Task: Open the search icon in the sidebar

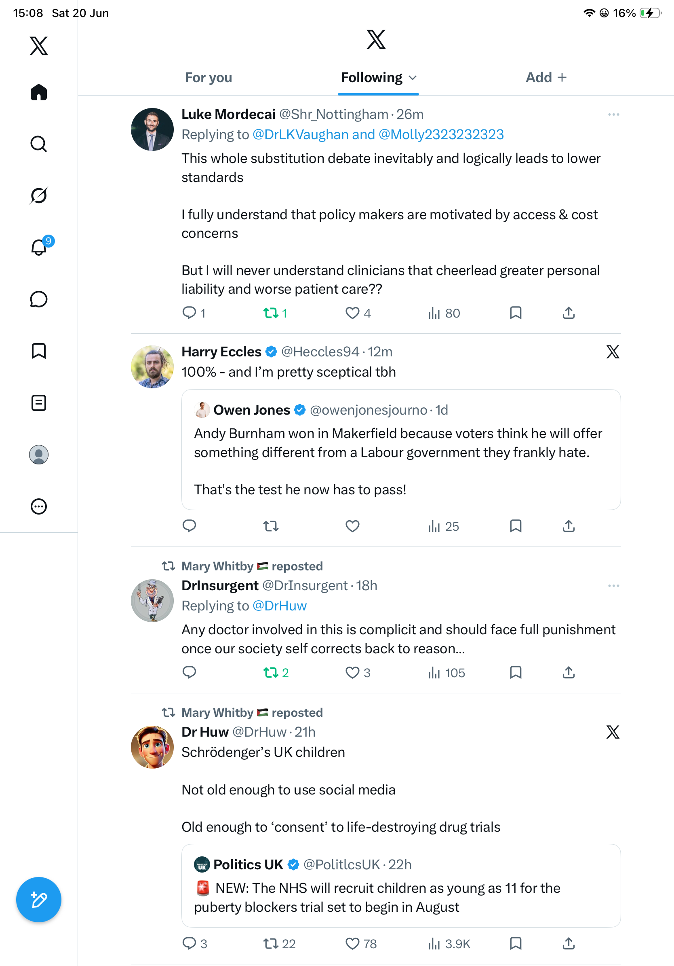Action: 39,144
